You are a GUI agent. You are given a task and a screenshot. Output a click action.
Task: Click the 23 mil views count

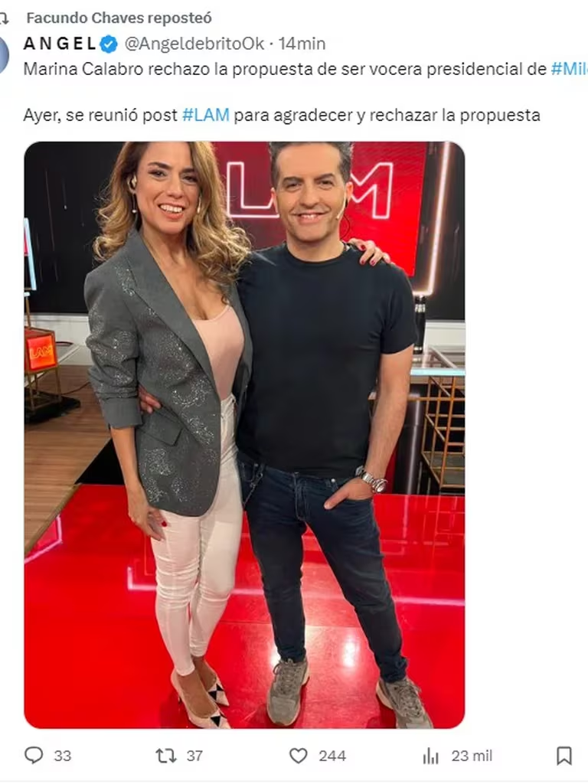click(472, 756)
